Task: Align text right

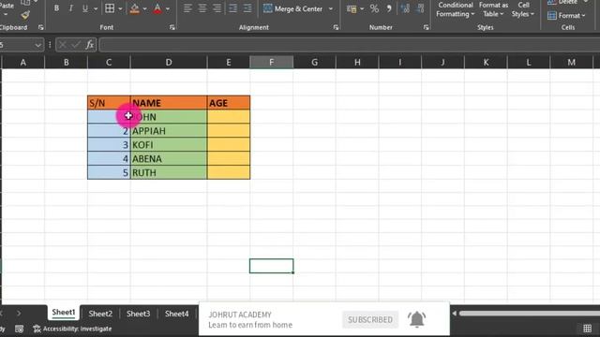Action: (217, 8)
